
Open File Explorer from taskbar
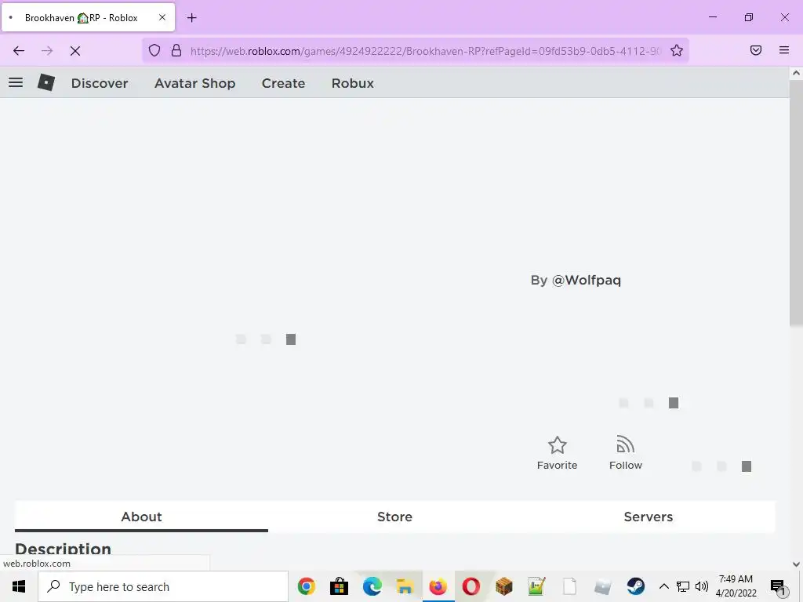tap(405, 586)
